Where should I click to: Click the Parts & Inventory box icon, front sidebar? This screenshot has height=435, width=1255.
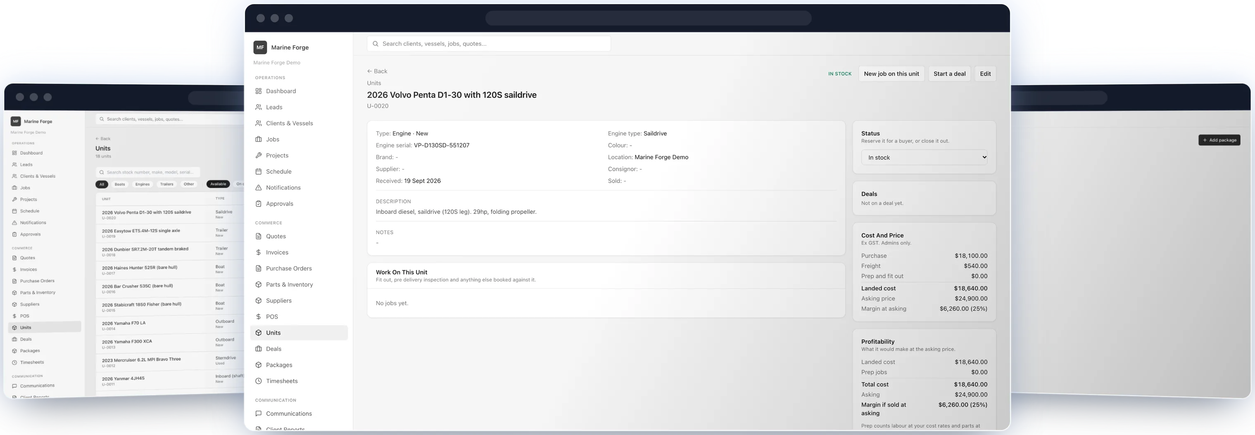259,284
